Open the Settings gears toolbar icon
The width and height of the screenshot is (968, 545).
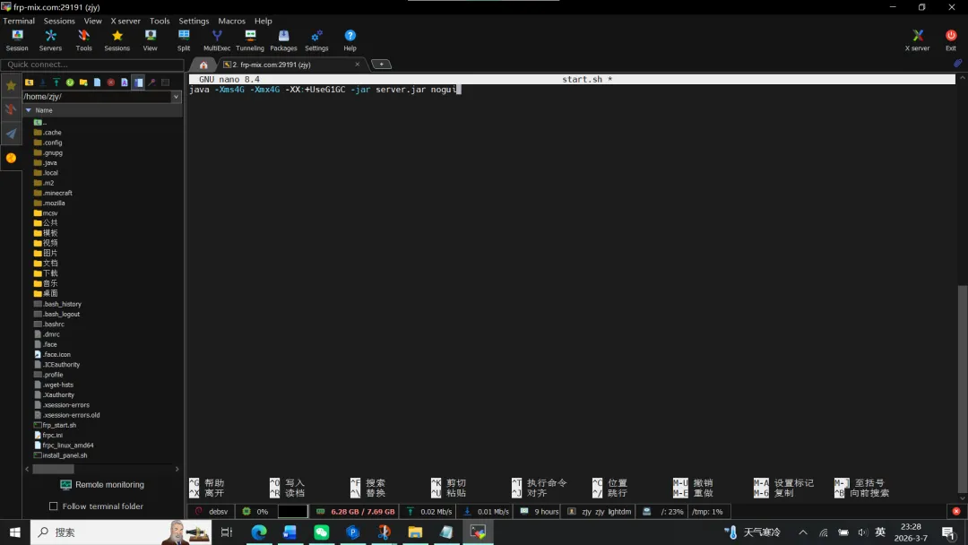316,40
